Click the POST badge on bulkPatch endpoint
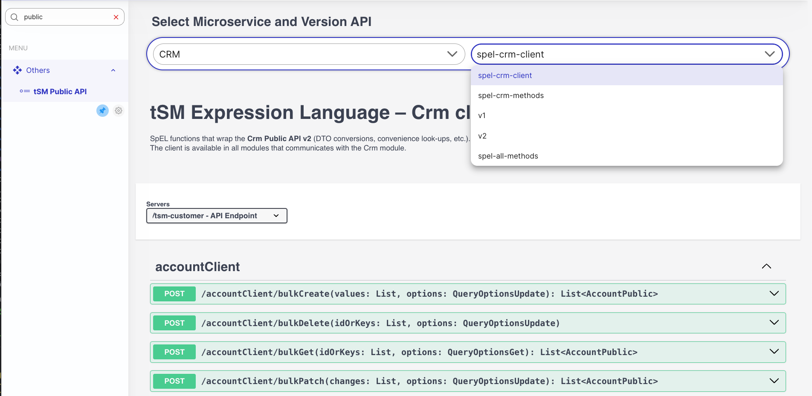The width and height of the screenshot is (812, 396). [x=174, y=381]
